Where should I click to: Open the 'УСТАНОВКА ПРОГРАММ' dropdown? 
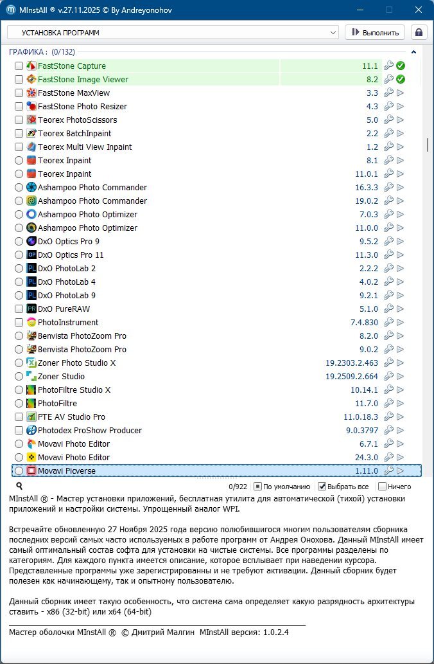172,32
